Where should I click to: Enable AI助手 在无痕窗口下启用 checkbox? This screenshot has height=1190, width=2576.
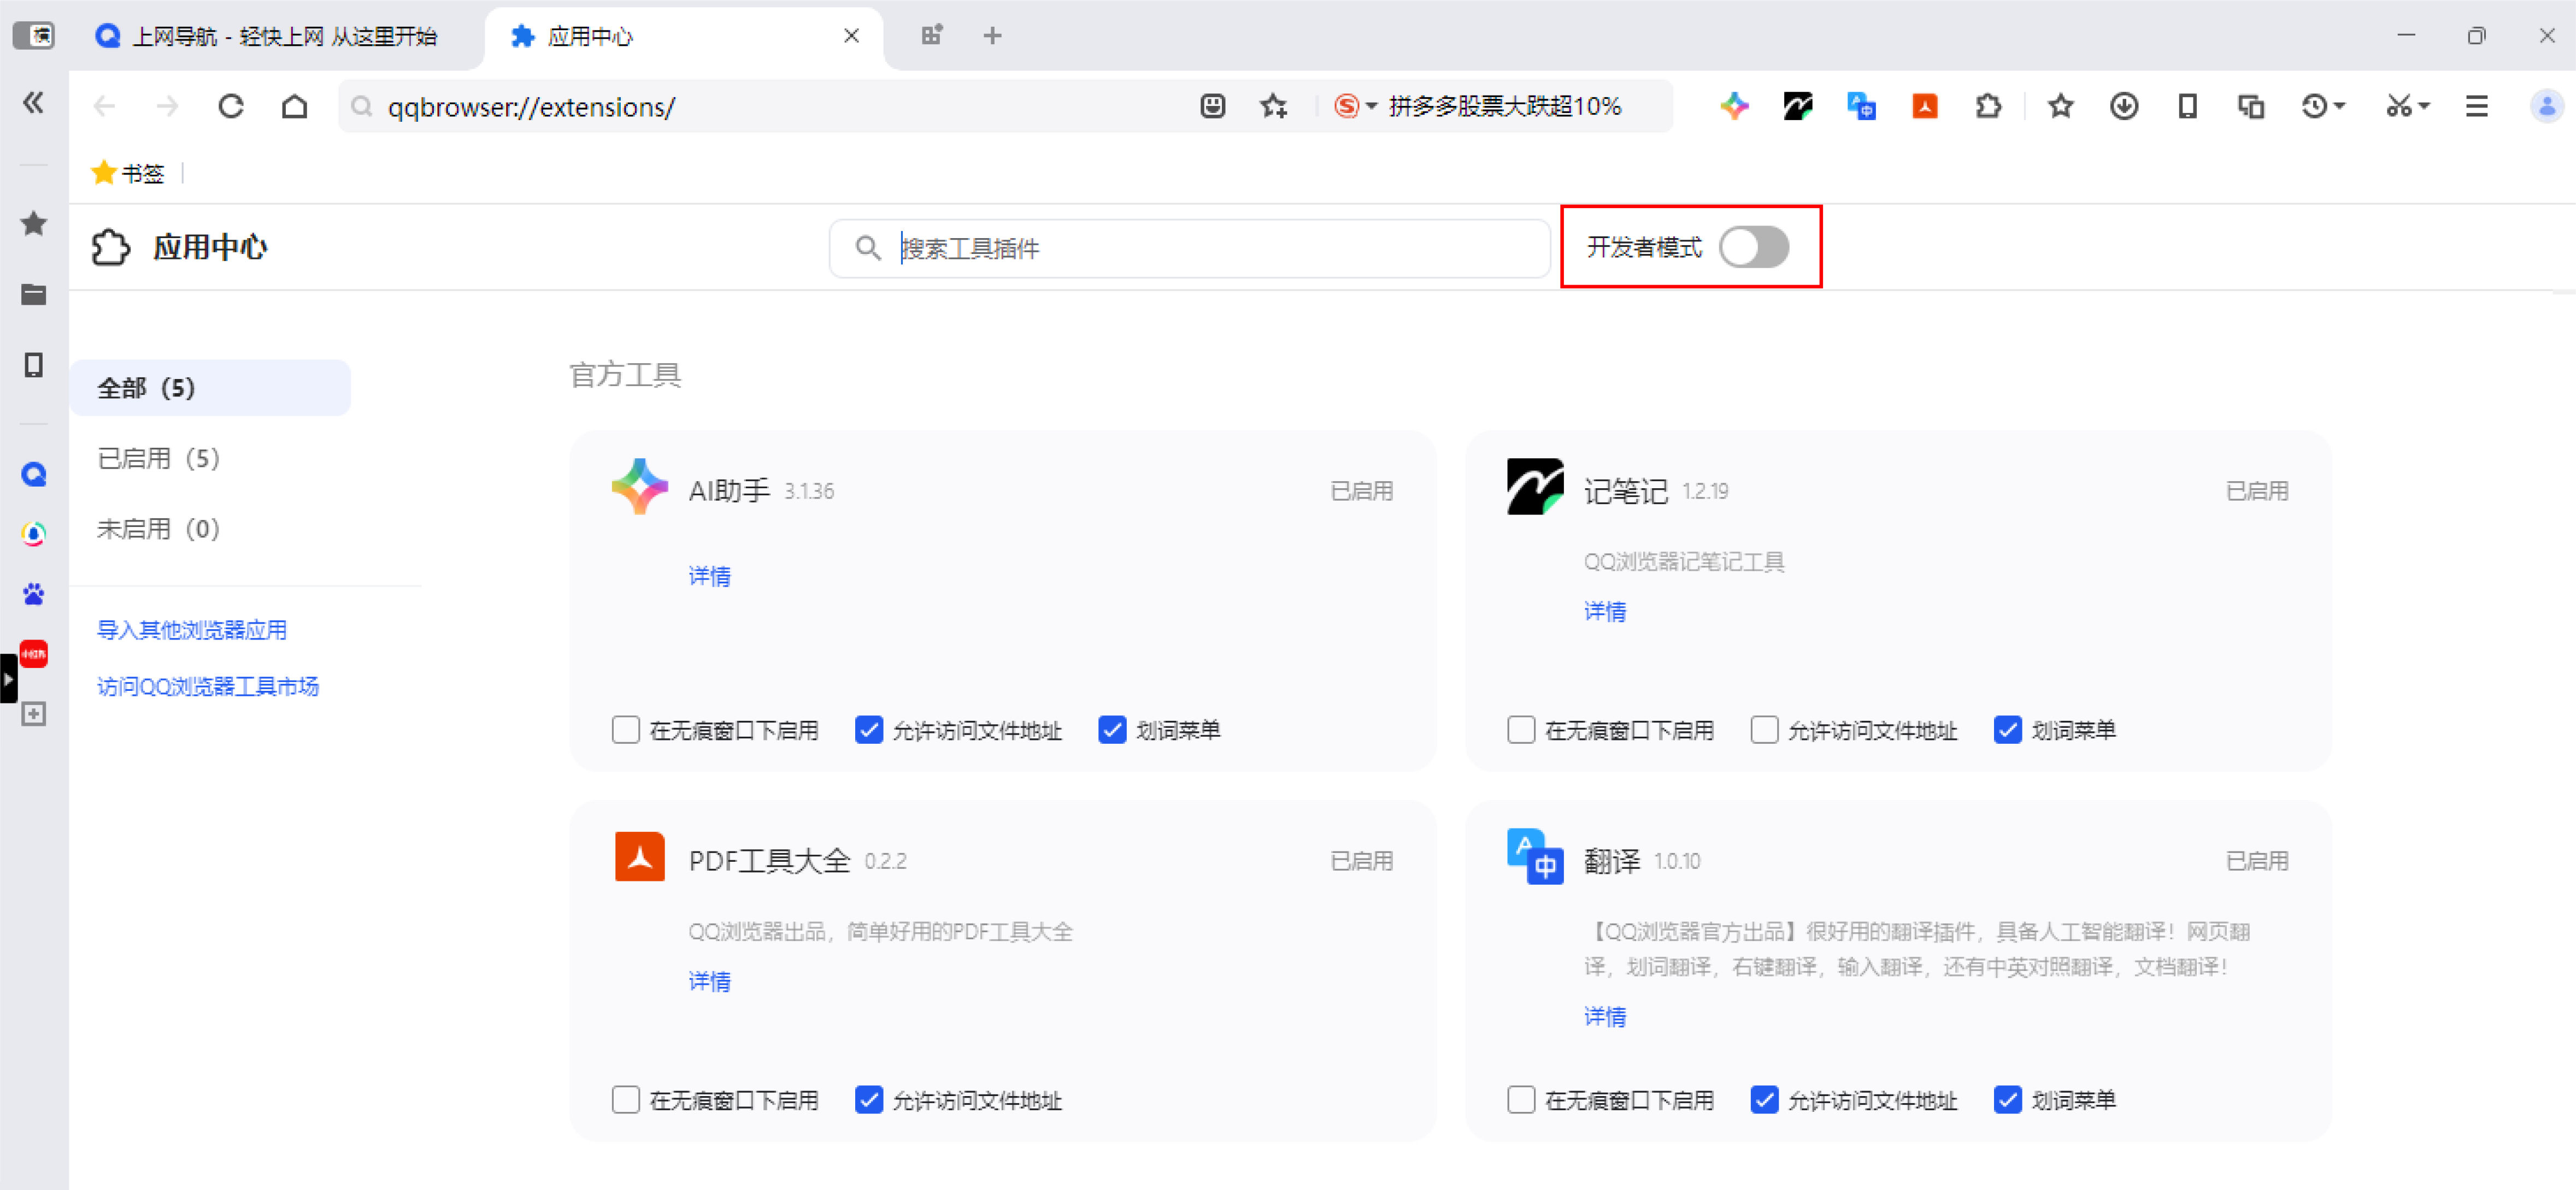coord(626,730)
